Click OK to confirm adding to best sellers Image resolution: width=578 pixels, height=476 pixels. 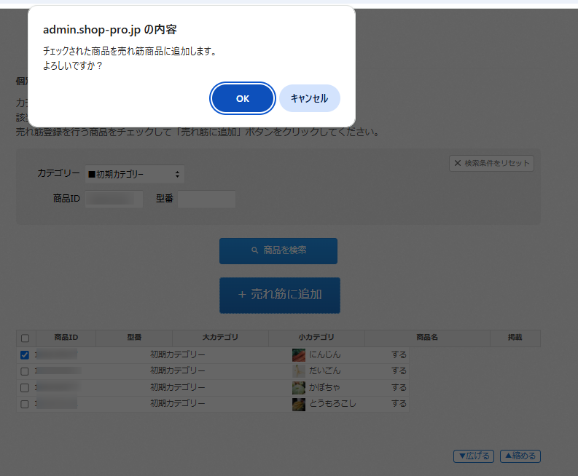(x=243, y=99)
